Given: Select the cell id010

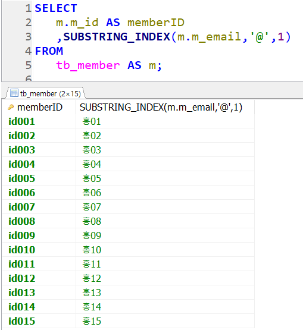Looking at the screenshot, I should click(x=39, y=250).
